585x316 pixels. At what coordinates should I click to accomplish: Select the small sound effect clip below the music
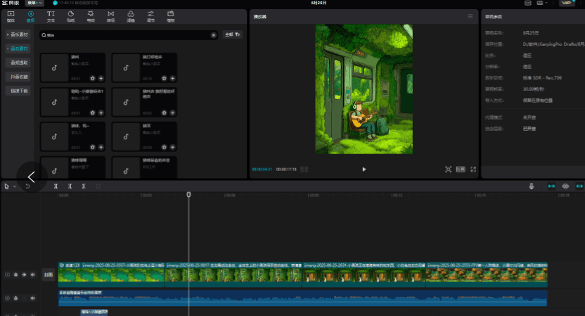[94, 312]
